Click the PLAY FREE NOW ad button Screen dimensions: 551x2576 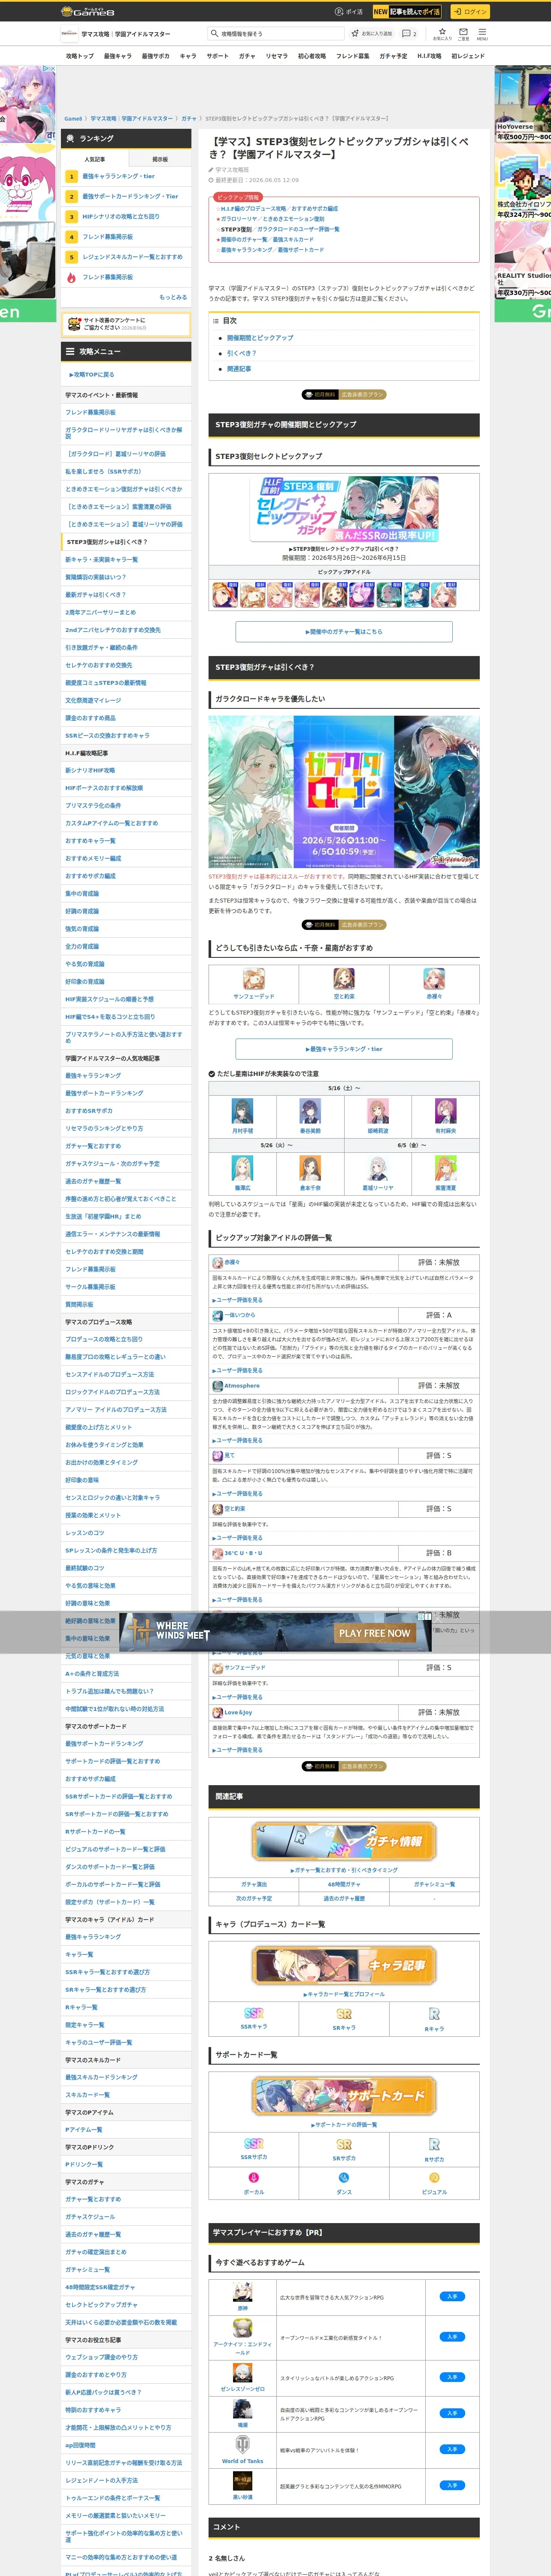click(x=375, y=1633)
